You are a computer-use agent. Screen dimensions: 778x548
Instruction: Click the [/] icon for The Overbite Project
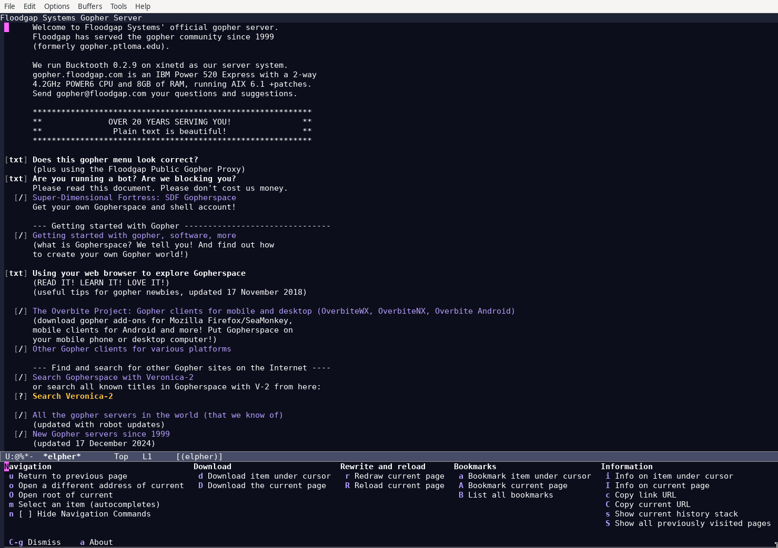click(21, 311)
